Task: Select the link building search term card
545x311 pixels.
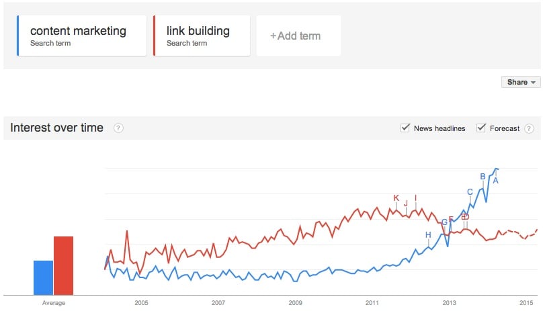Action: (202, 36)
